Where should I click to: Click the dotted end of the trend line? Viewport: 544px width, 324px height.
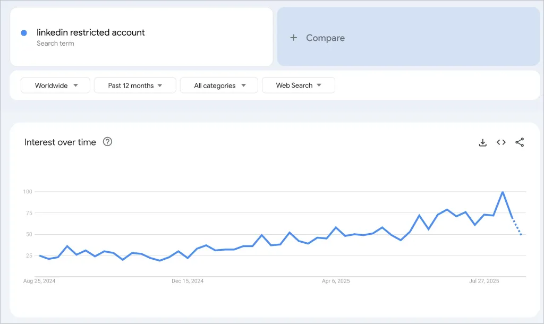click(x=516, y=226)
